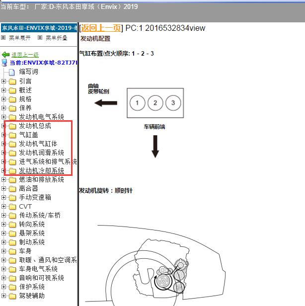
Task: Click the 进气系统和排气系统 folder icon
Action: coord(12,162)
